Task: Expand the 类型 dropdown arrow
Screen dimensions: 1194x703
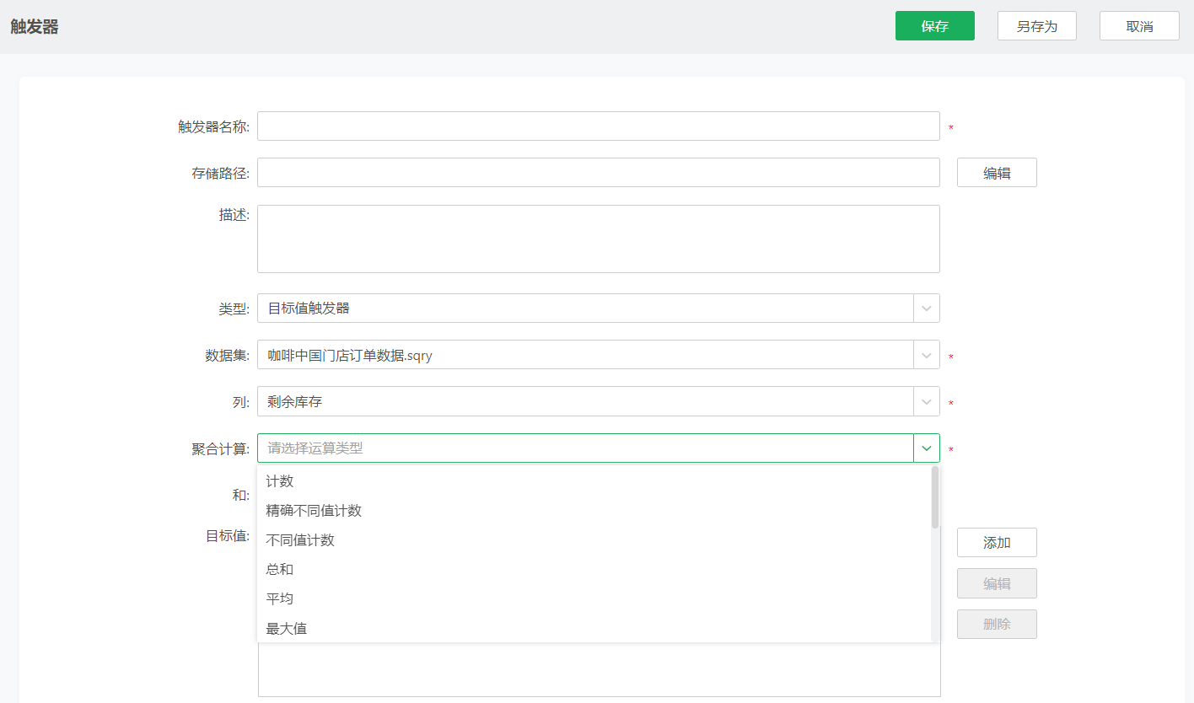Action: coord(926,309)
